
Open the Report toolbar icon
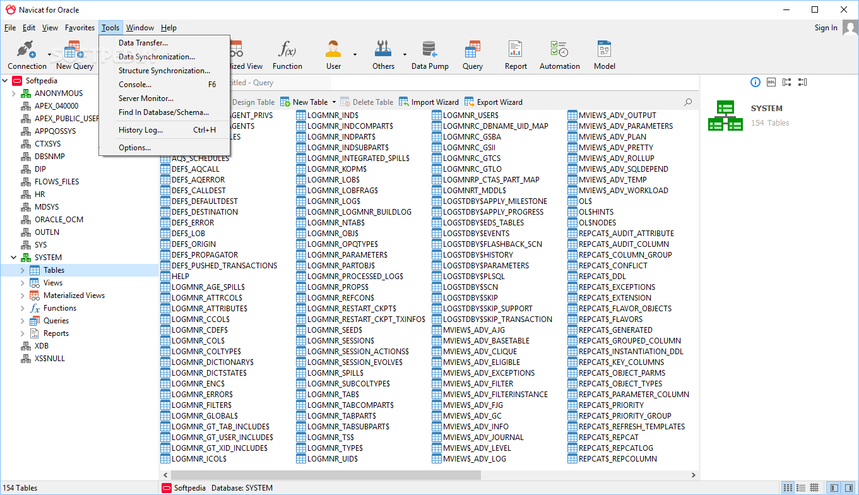[516, 54]
